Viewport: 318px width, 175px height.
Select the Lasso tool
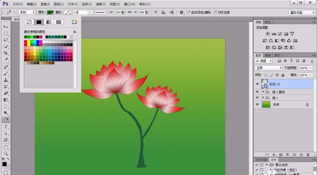(6, 40)
